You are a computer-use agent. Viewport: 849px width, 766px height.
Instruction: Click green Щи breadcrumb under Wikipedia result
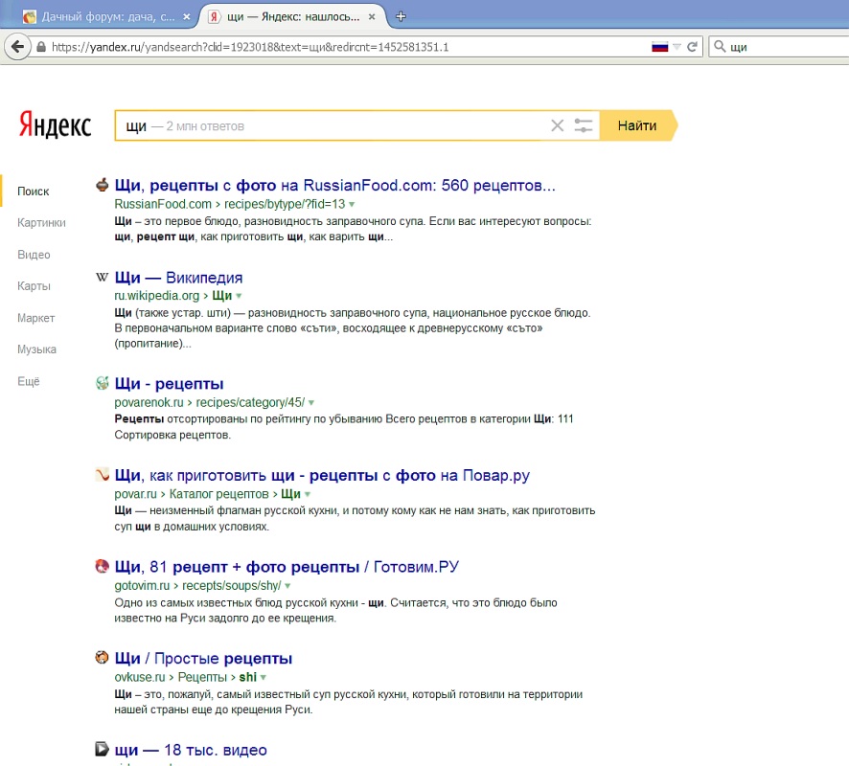click(x=222, y=295)
